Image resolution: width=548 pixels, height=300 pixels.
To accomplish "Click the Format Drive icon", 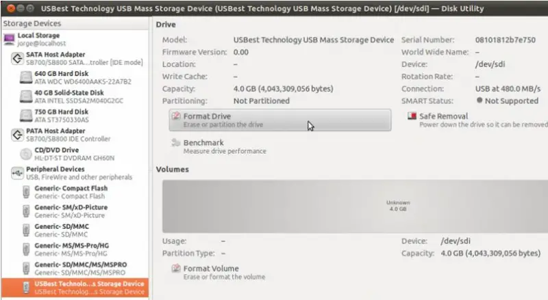I will coord(176,115).
